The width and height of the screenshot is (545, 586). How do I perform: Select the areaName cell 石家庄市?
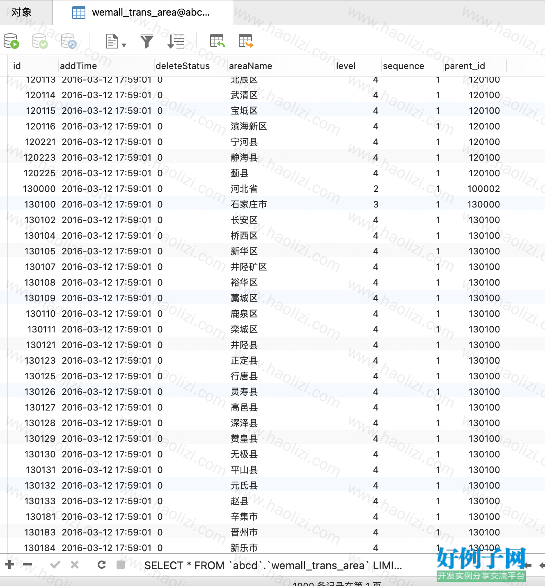(249, 204)
